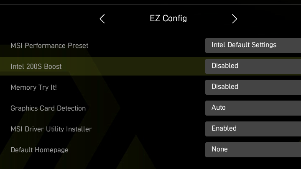Change the Default Homepage None field

click(253, 150)
